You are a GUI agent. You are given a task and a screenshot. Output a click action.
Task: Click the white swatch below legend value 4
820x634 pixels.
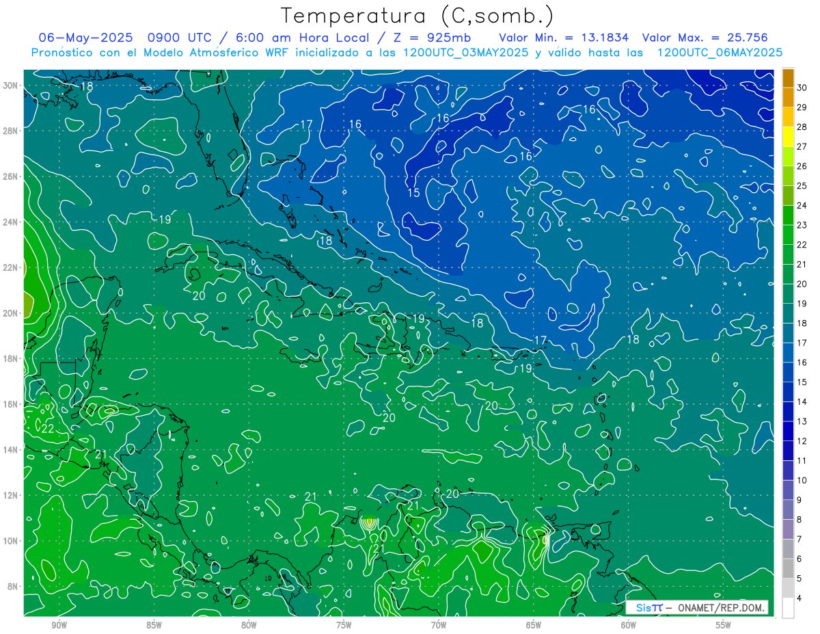point(788,608)
